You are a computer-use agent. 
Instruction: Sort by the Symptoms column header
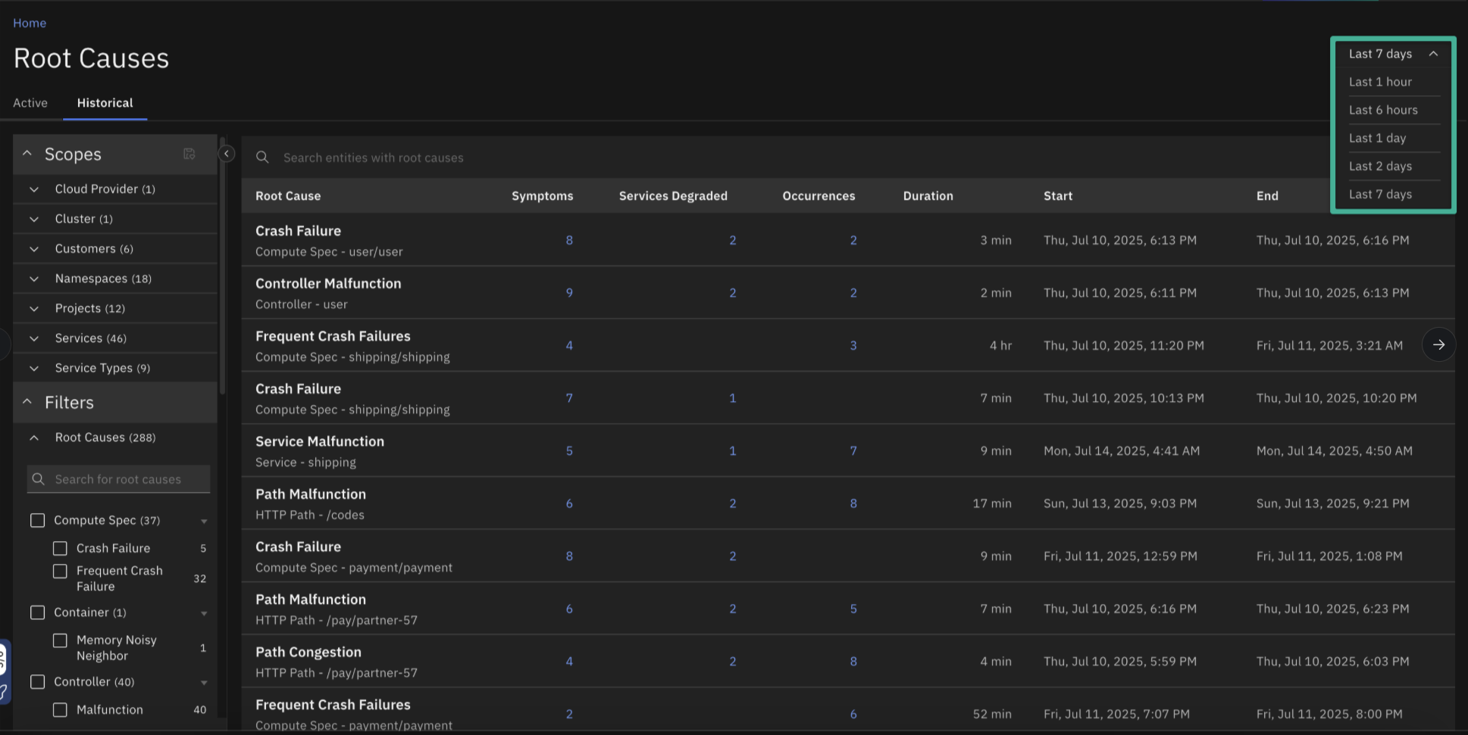(x=543, y=196)
